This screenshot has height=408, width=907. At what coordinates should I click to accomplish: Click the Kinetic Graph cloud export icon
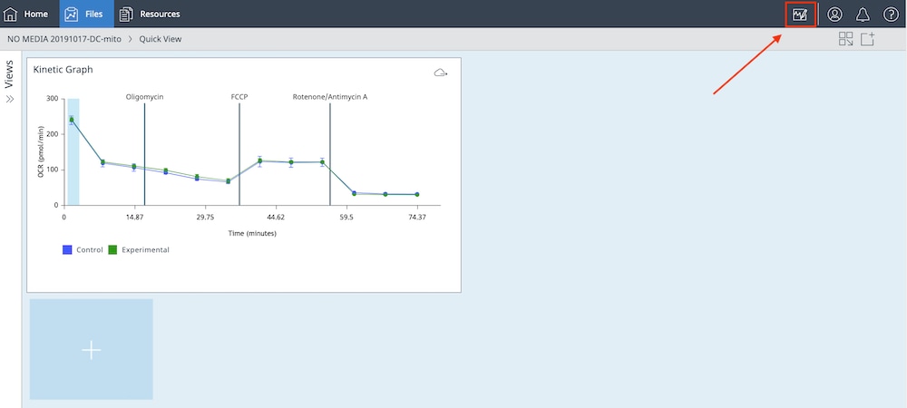pyautogui.click(x=441, y=73)
